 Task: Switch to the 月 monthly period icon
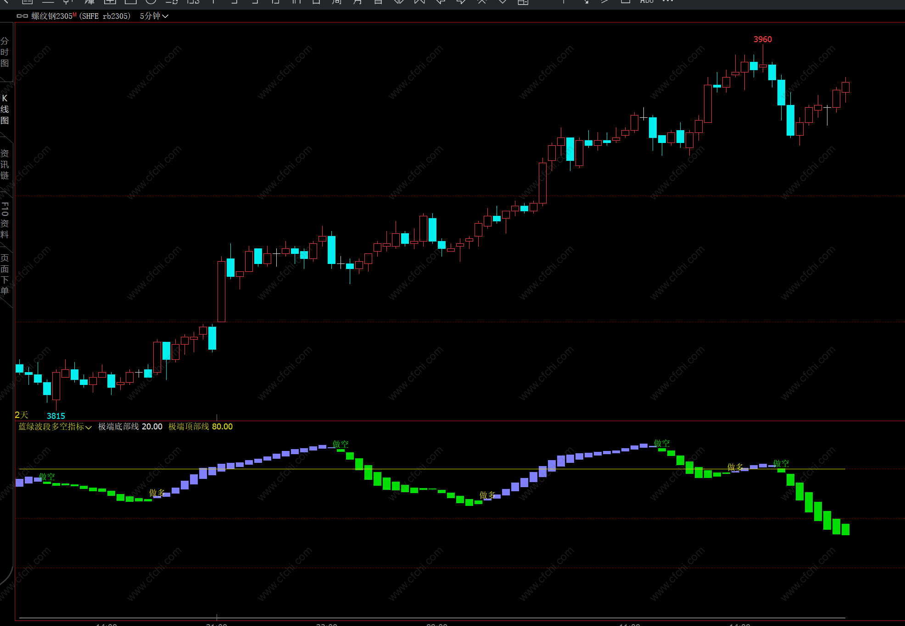click(x=358, y=2)
